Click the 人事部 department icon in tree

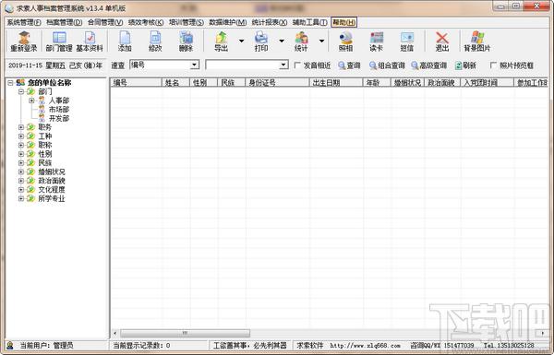coord(42,101)
